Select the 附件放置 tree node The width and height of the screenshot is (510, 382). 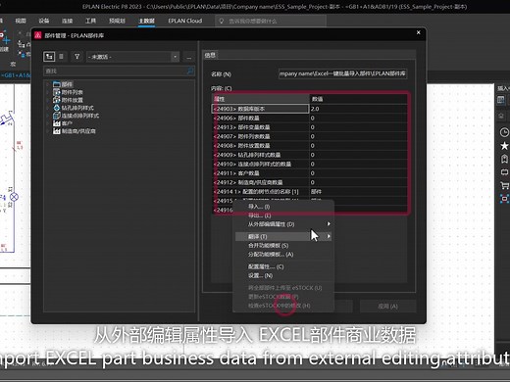click(x=73, y=100)
